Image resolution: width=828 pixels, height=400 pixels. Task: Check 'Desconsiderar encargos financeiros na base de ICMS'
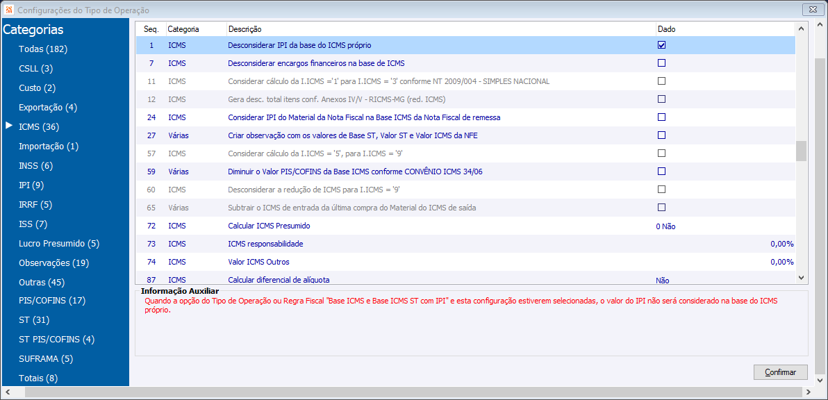[x=661, y=62]
